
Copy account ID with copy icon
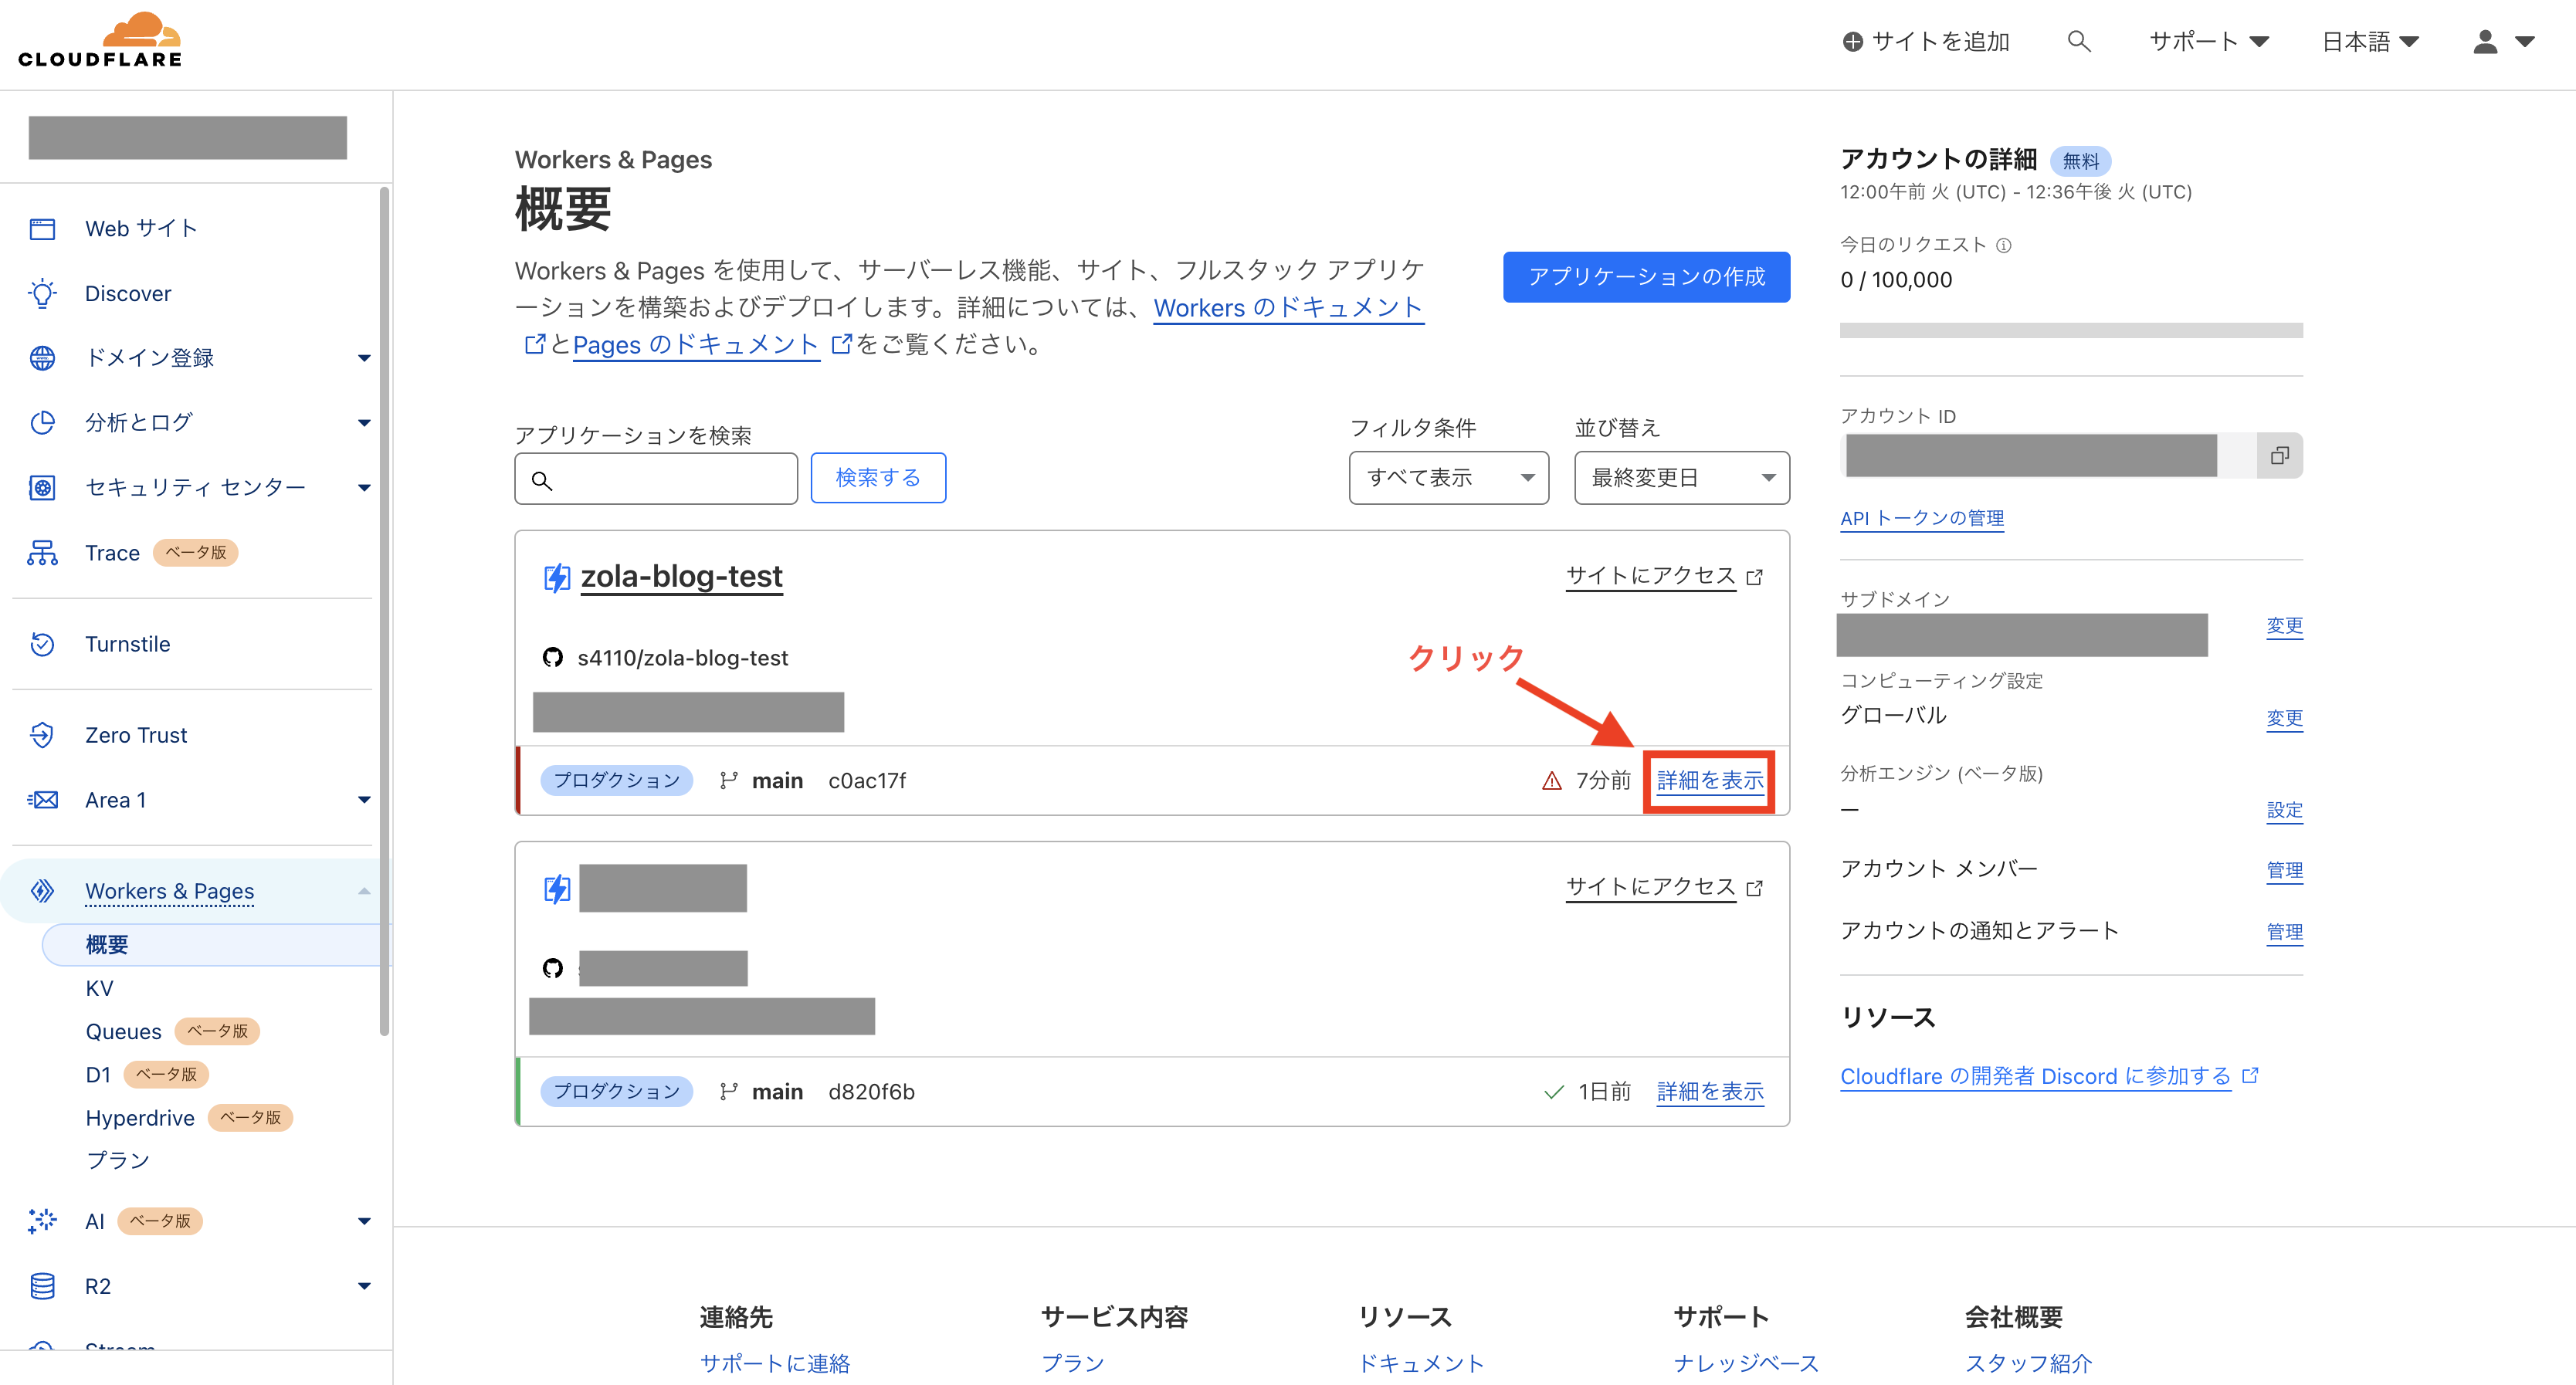pos(2279,456)
